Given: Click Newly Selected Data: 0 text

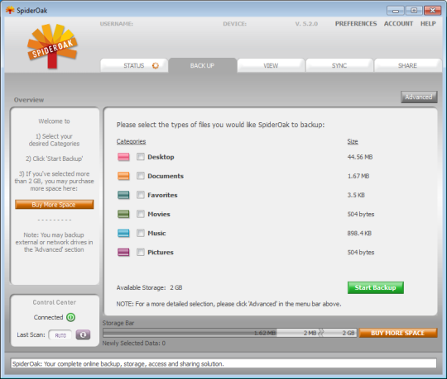Looking at the screenshot, I should (134, 343).
